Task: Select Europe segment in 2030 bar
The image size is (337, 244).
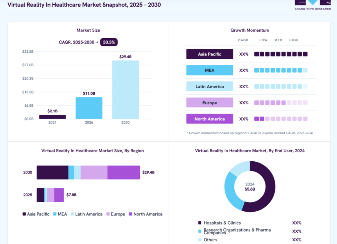Action: (x=94, y=173)
